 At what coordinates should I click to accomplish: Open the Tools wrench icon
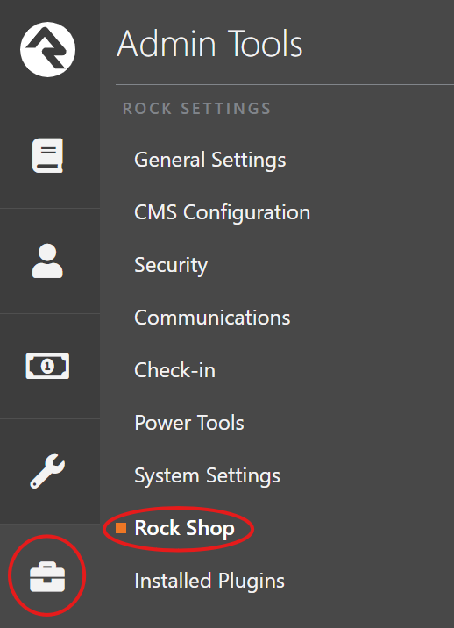(47, 471)
